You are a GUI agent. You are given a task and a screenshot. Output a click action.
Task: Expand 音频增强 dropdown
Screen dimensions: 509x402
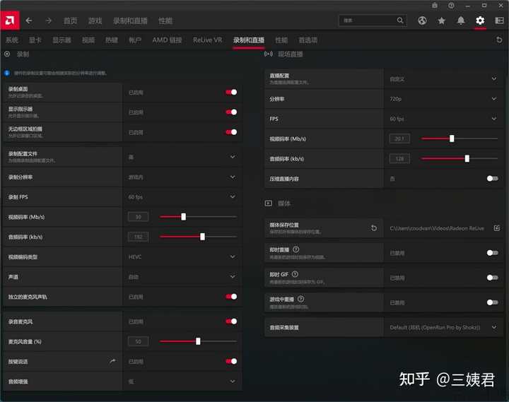tap(182, 382)
